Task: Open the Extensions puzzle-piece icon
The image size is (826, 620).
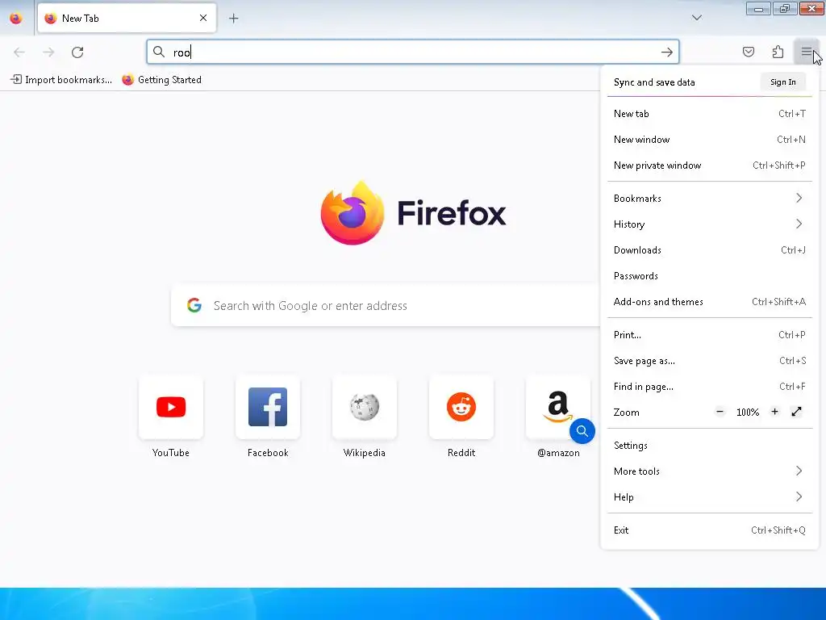Action: click(778, 52)
